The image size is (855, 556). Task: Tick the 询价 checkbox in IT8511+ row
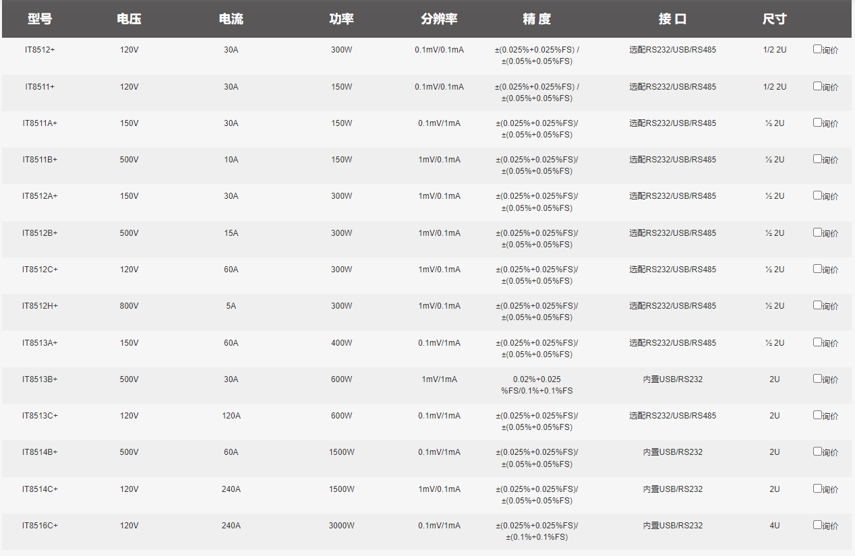point(817,86)
